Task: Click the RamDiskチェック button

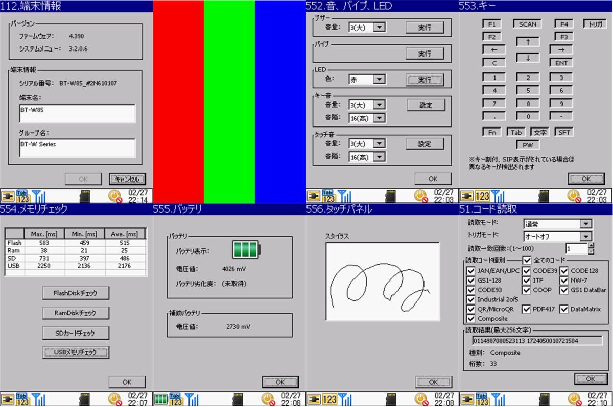Action: tap(76, 313)
